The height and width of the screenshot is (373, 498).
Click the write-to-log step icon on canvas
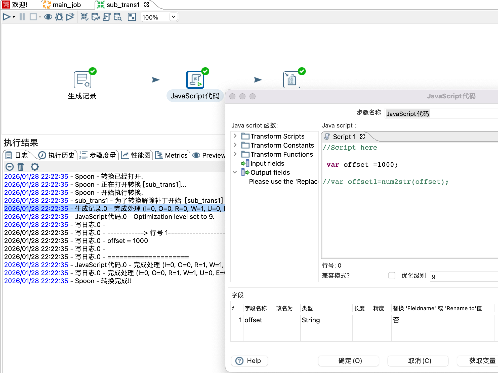292,80
